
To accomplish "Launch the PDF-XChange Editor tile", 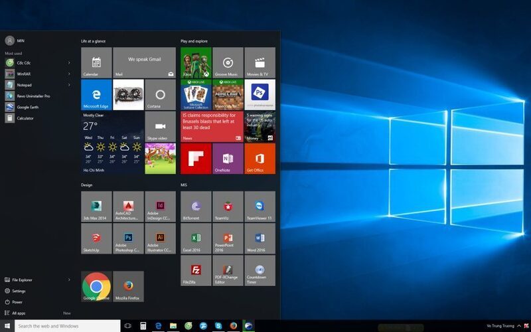I will click(x=228, y=271).
